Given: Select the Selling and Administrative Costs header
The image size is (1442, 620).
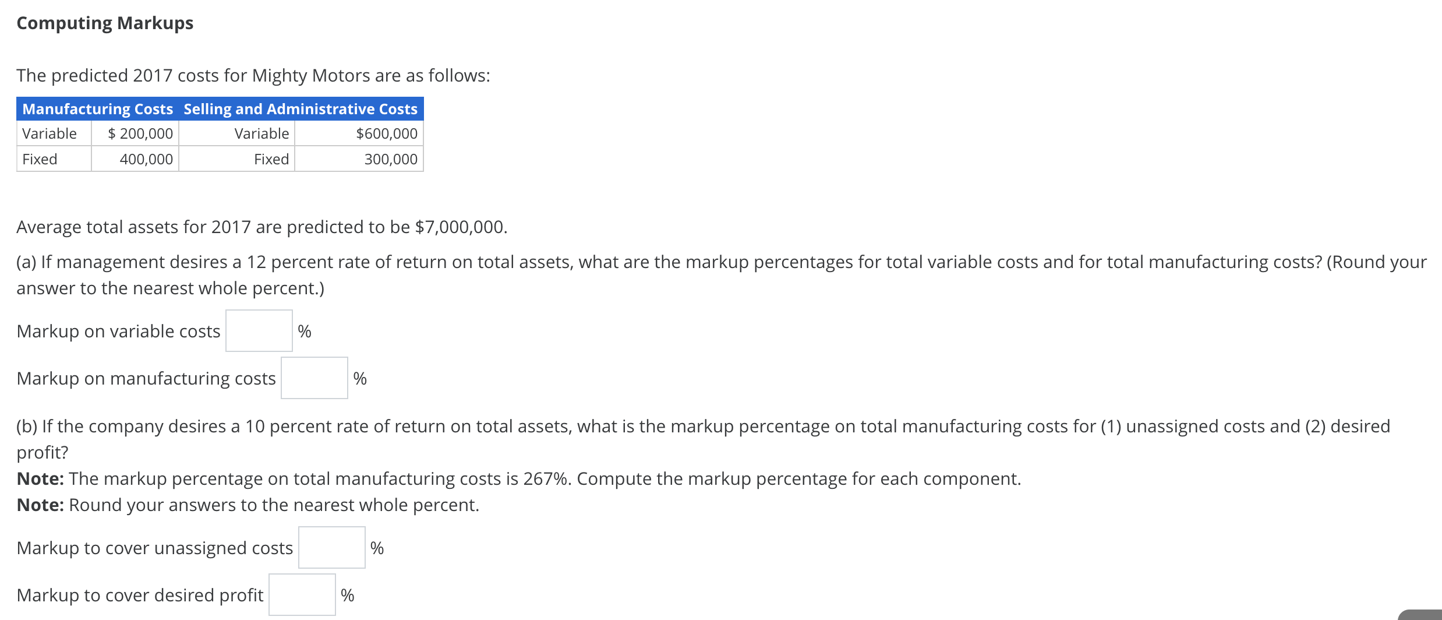Looking at the screenshot, I should [x=299, y=108].
